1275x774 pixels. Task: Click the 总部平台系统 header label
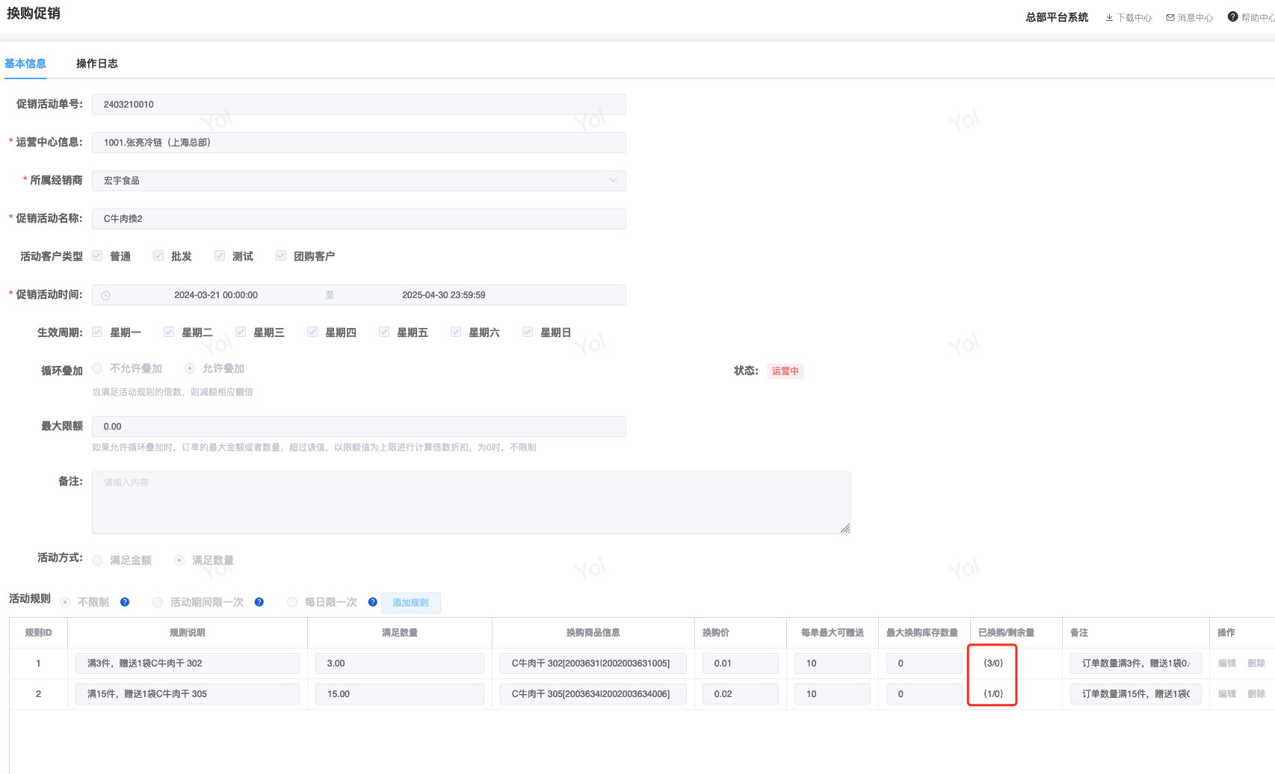1057,17
